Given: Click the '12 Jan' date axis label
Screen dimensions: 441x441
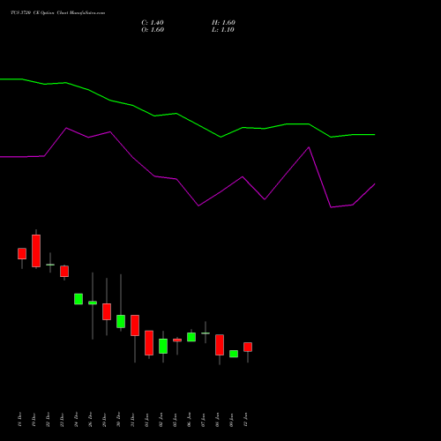Looking at the screenshot, I should point(245,420).
